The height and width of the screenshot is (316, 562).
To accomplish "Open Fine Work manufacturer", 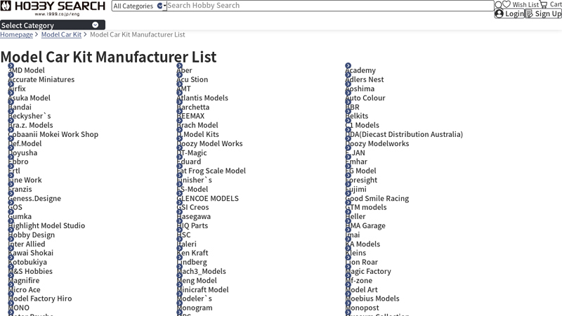I will click(x=25, y=180).
